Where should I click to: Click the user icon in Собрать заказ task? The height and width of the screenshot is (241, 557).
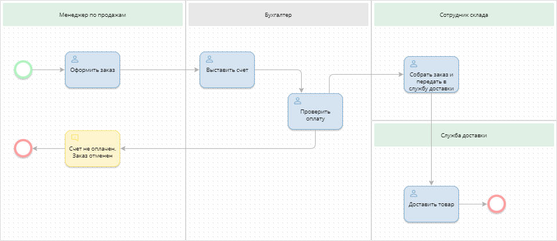tap(414, 64)
